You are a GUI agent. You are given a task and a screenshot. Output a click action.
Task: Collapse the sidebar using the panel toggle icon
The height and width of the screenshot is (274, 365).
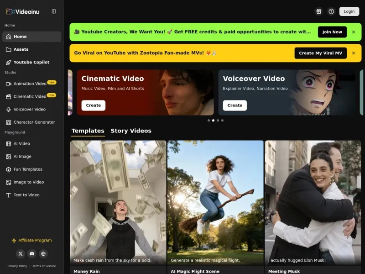[54, 11]
